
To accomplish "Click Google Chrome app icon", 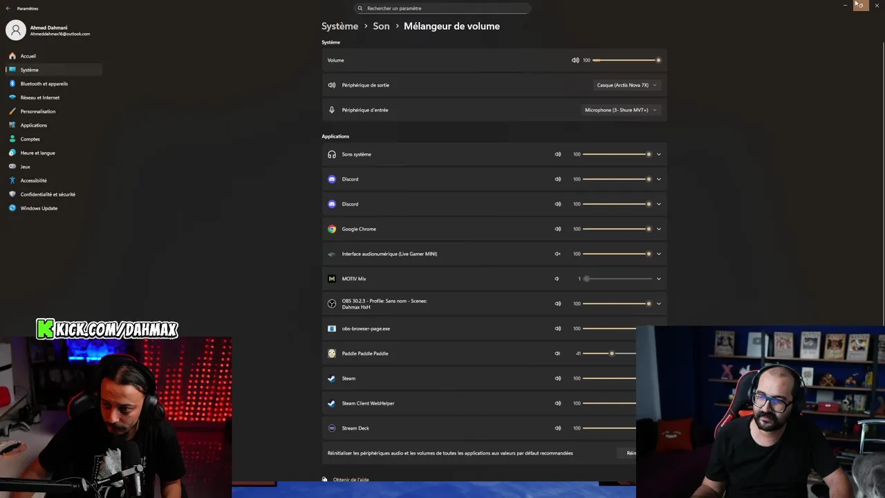I will tap(332, 229).
